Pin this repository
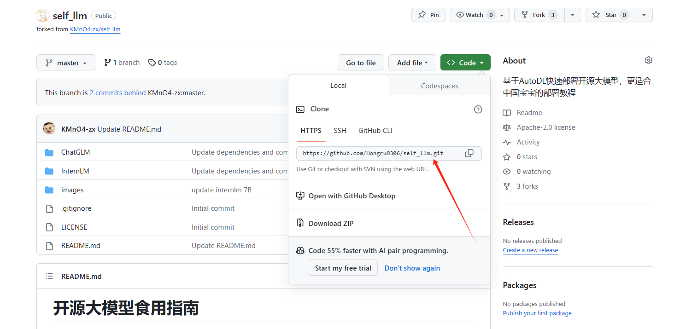 pyautogui.click(x=428, y=15)
